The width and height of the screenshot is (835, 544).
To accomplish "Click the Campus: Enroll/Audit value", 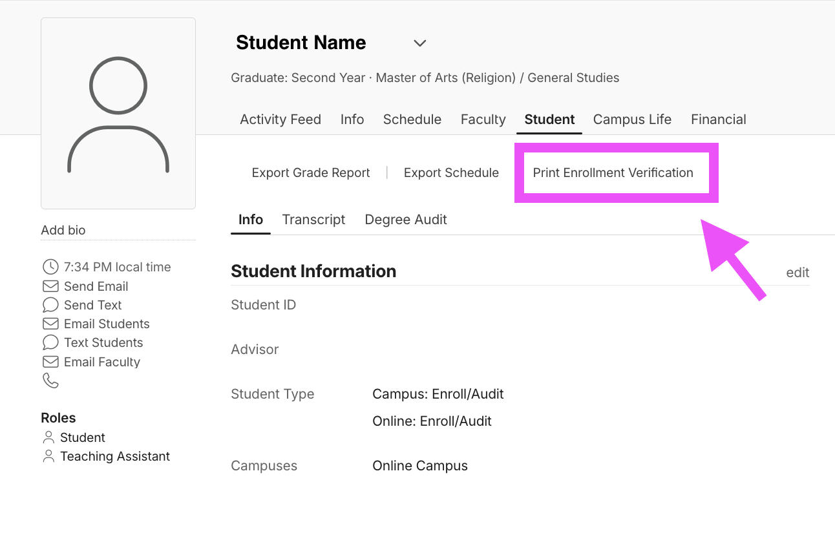I will (438, 394).
